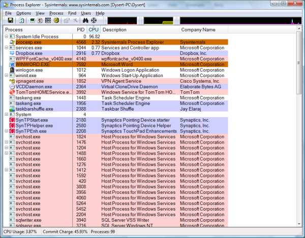Collapse the System Idle Process tree node
This screenshot has width=305, height=238.
7,37
